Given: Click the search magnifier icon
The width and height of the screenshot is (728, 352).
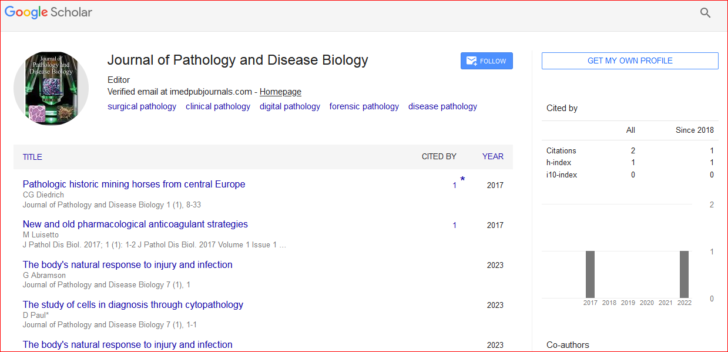Looking at the screenshot, I should [x=705, y=13].
